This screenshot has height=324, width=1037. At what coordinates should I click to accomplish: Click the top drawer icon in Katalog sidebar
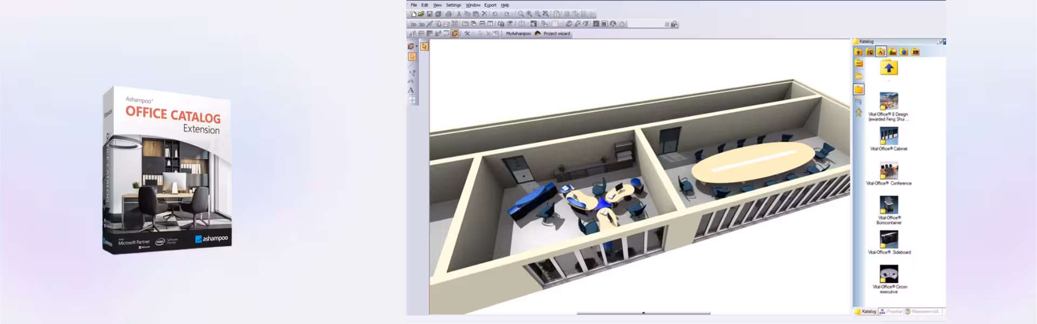click(859, 63)
